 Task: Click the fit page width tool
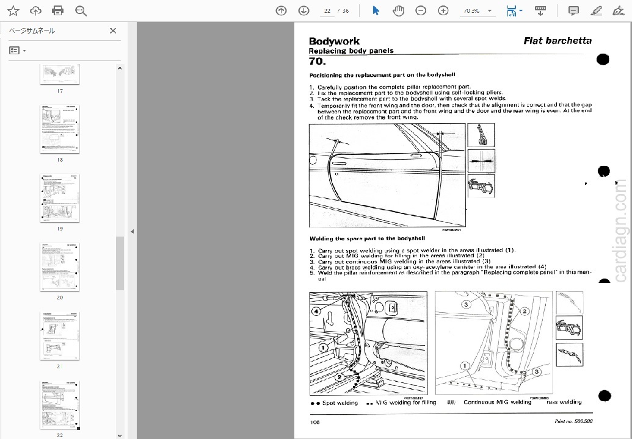tap(512, 11)
